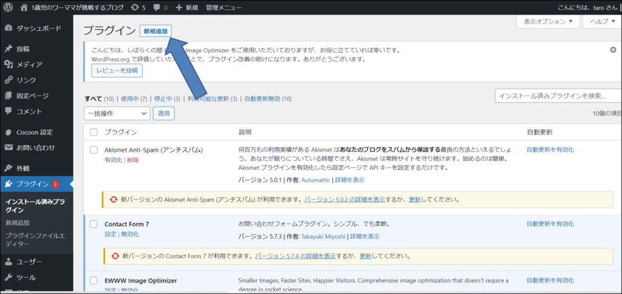This screenshot has height=294, width=622.
Task: Open 新規追加 submenu in sidebar
Action: tap(18, 223)
